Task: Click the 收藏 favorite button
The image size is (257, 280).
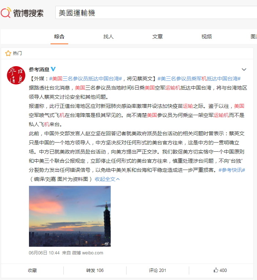Action: point(32,270)
